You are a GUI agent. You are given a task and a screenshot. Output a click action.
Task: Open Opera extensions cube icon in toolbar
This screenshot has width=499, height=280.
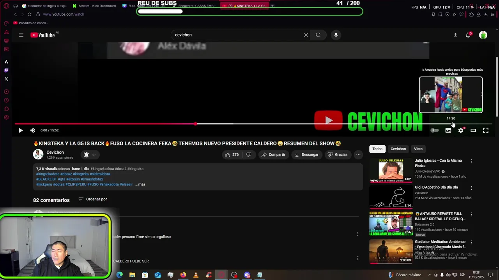(x=471, y=14)
